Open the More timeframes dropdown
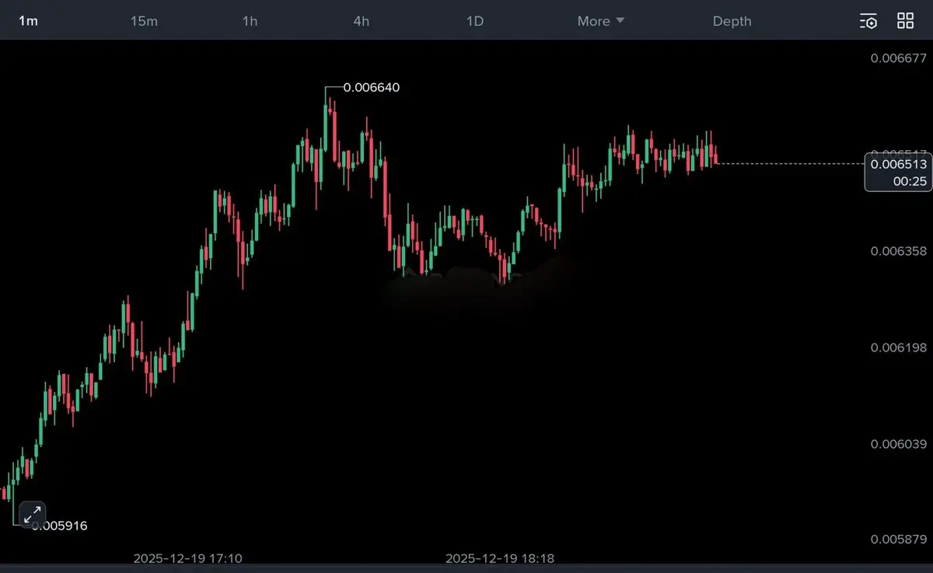933x573 pixels. 601,21
